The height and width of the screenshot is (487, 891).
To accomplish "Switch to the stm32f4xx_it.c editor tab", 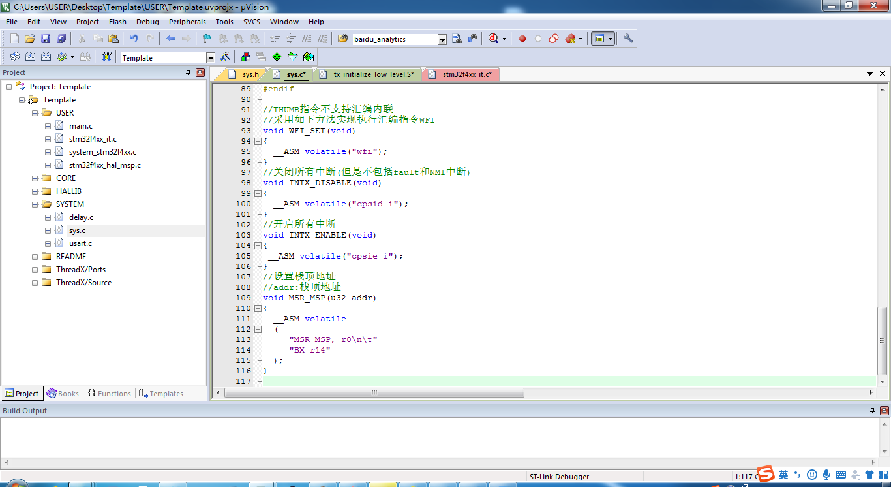I will point(461,74).
